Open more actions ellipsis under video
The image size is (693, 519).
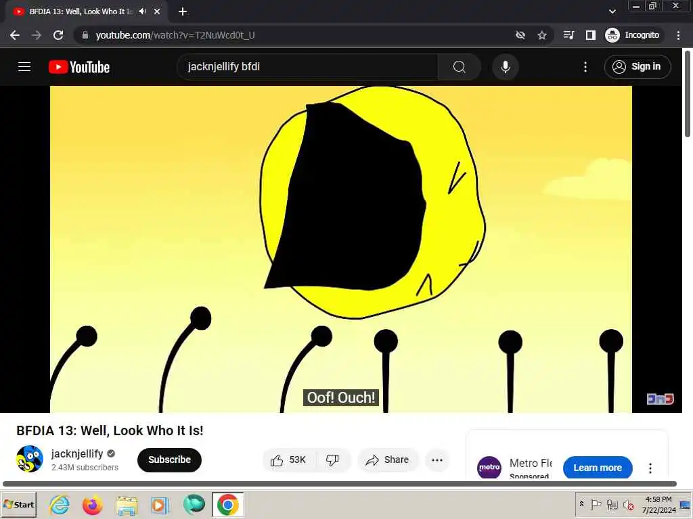[437, 460]
